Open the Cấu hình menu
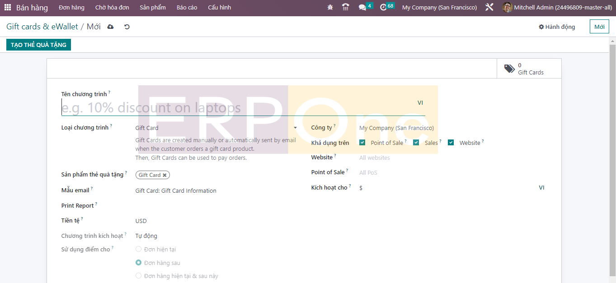616x283 pixels. pyautogui.click(x=219, y=8)
